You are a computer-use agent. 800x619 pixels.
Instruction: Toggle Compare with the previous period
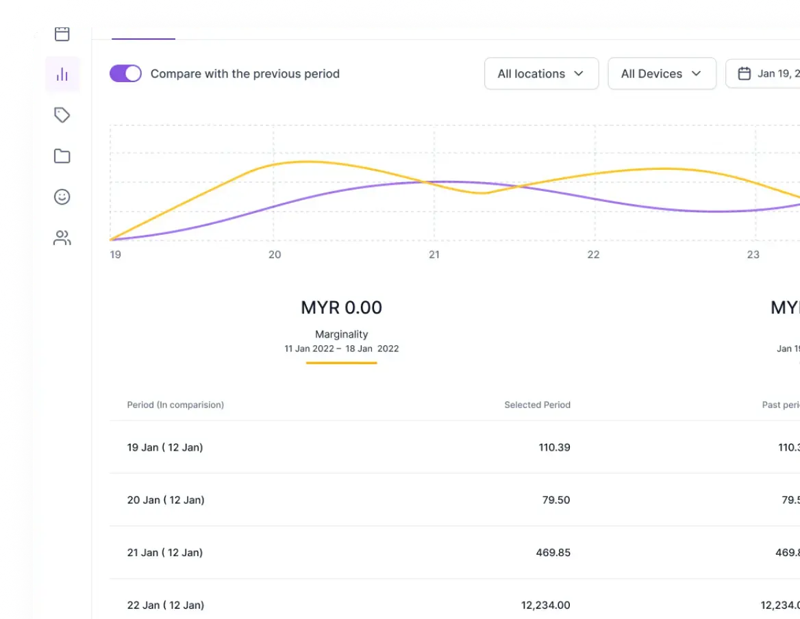click(125, 74)
